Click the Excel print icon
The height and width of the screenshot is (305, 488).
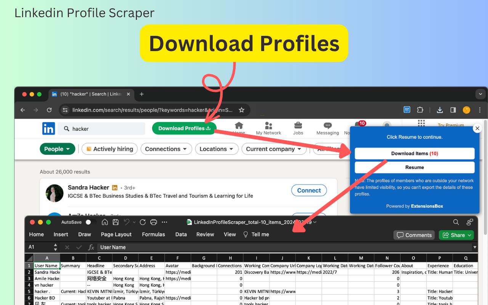154,222
